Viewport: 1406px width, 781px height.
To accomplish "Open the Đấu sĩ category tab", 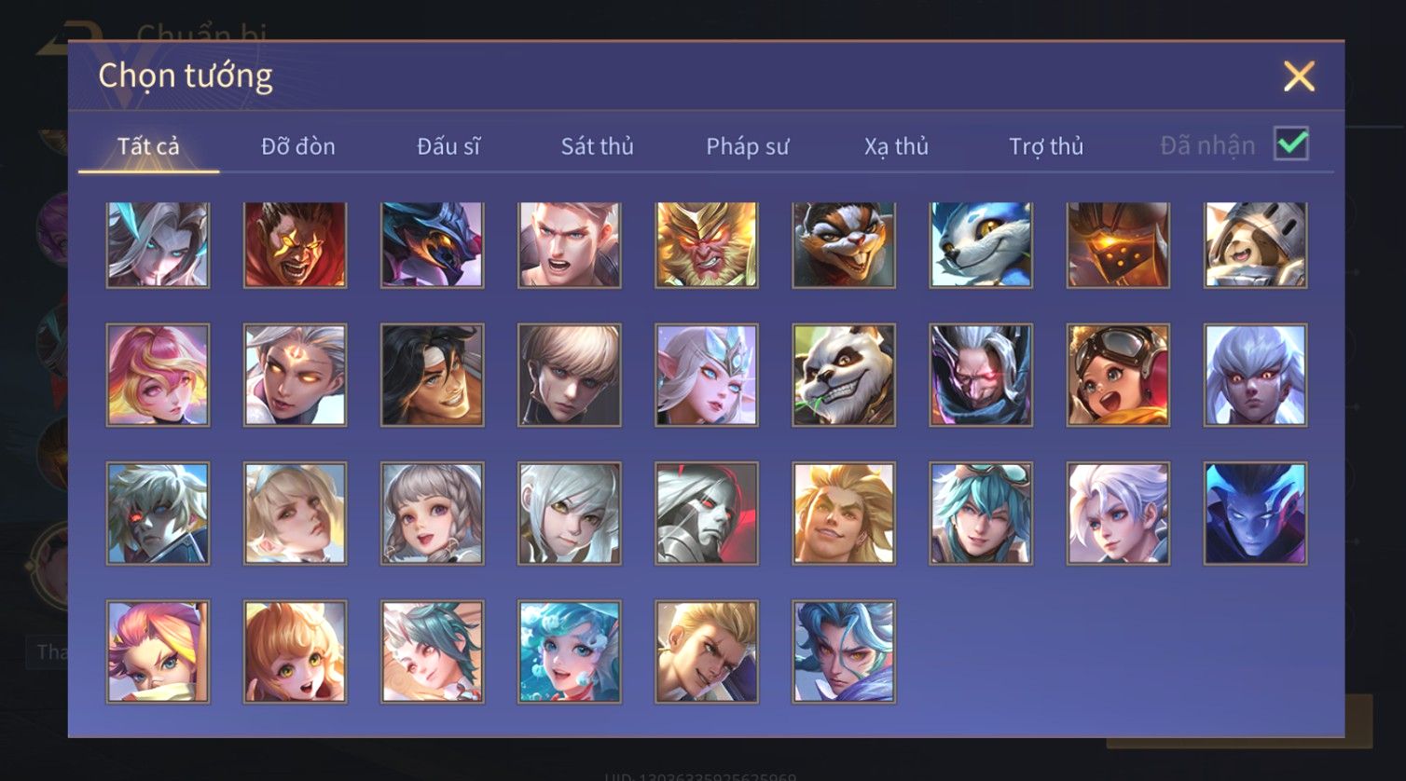I will click(x=448, y=146).
